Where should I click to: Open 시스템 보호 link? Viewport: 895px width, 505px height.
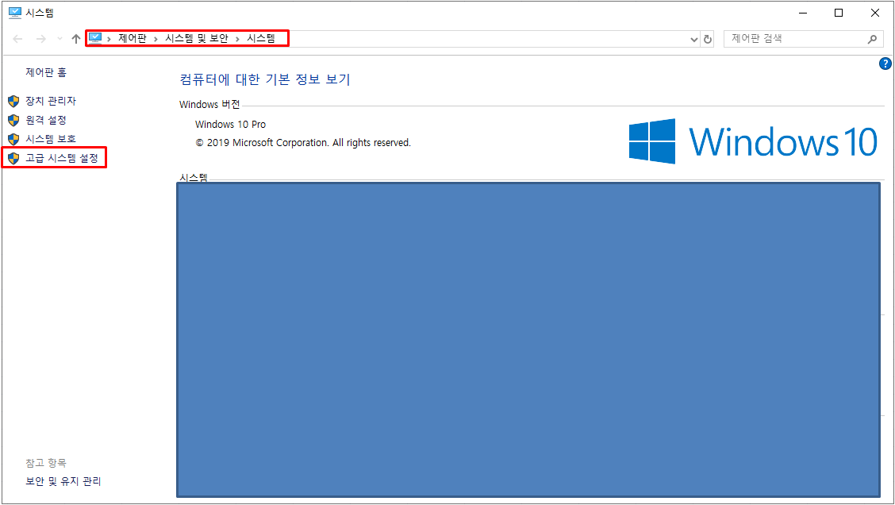coord(51,139)
